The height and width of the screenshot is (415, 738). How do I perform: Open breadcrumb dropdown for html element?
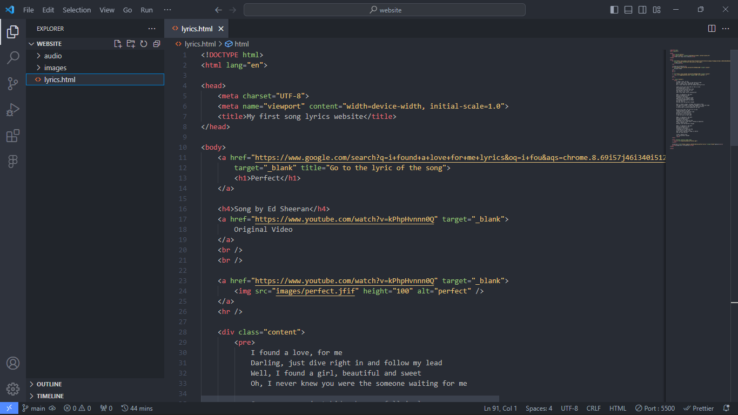[x=237, y=44]
